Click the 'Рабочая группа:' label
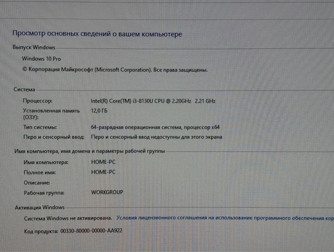The width and height of the screenshot is (334, 252). pyautogui.click(x=44, y=193)
